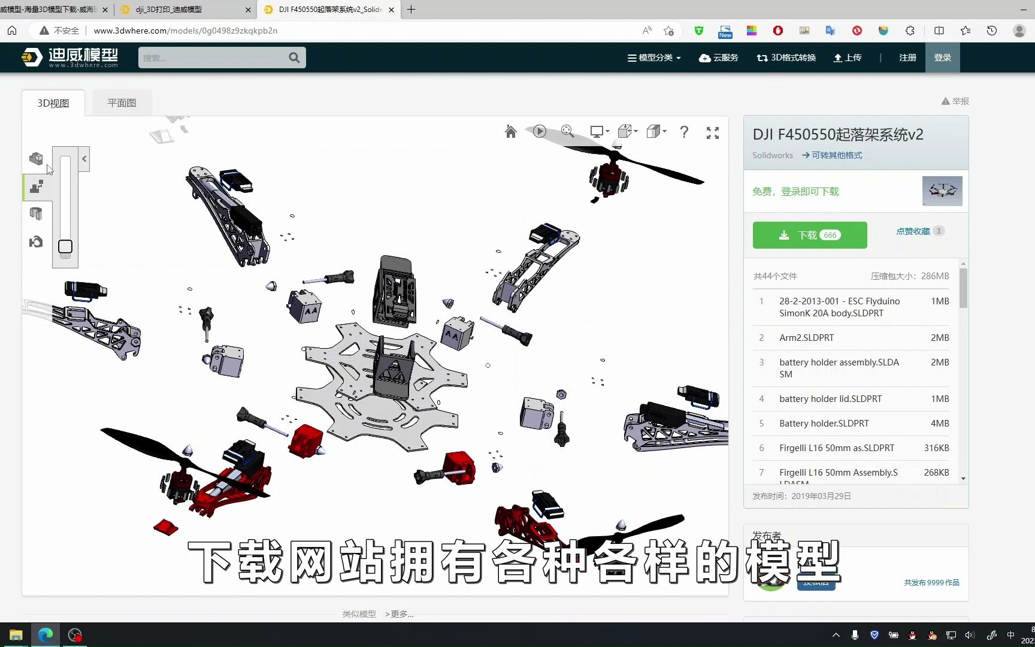Reset the 3D viewer to home view

click(510, 132)
